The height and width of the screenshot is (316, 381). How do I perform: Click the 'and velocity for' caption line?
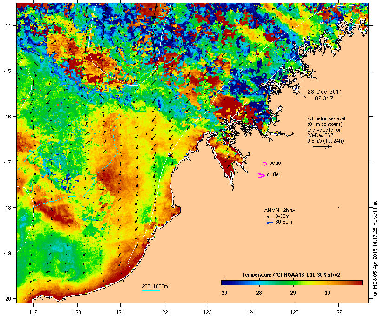324,130
